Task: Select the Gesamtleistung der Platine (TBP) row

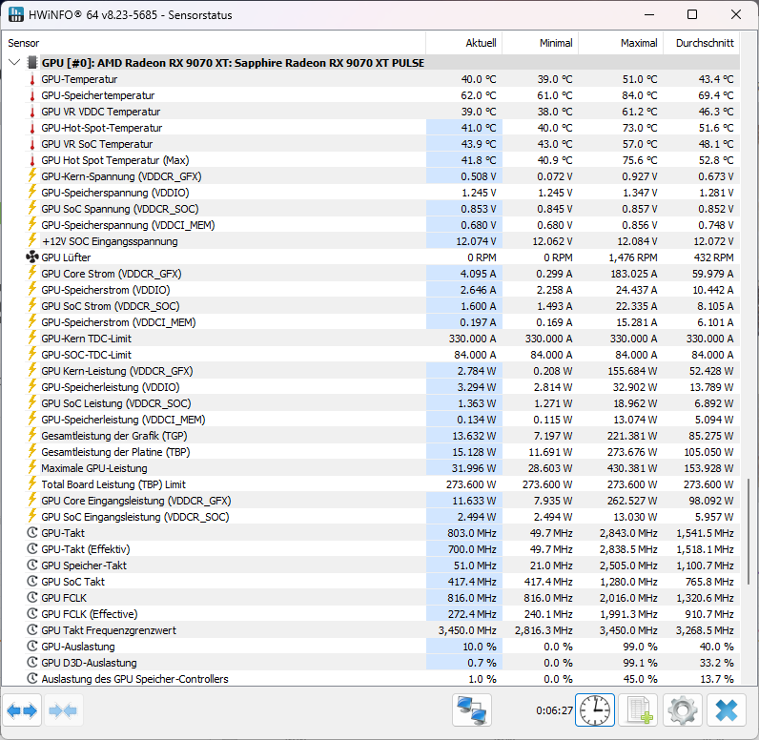Action: pyautogui.click(x=382, y=452)
